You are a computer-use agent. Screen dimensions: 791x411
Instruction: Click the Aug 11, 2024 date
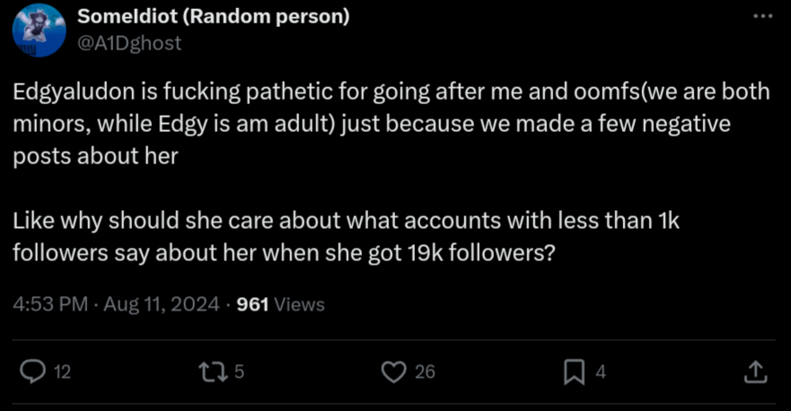tap(162, 304)
